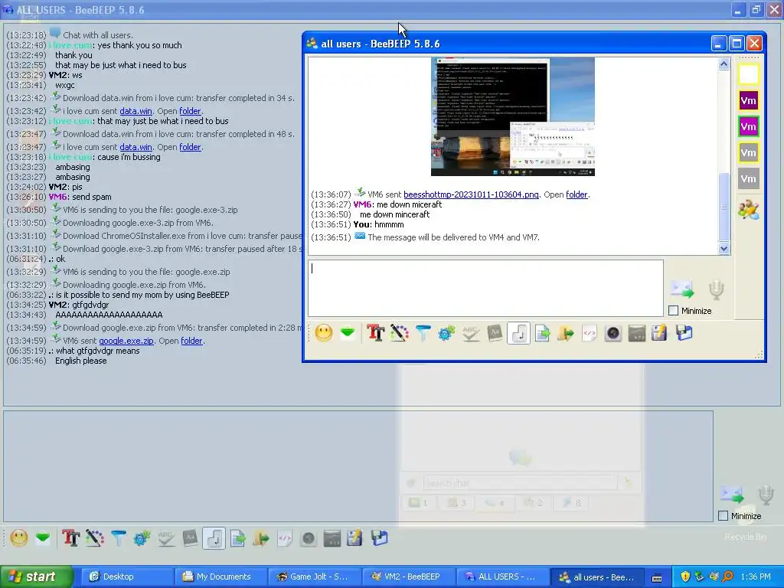
Task: Click font color pen in back window toolbar
Action: [x=94, y=538]
